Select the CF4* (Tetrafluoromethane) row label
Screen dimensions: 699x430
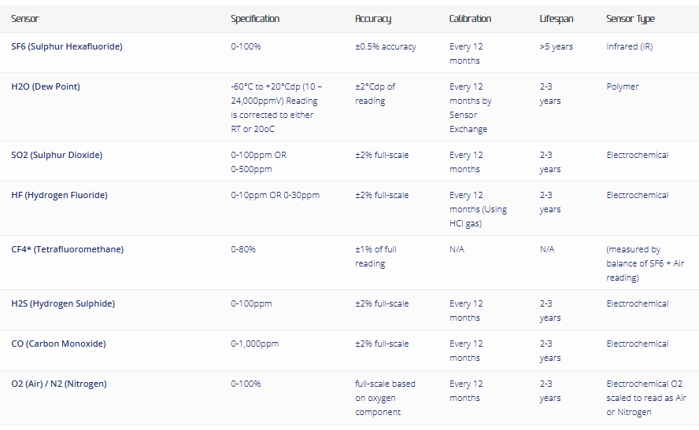click(x=67, y=249)
